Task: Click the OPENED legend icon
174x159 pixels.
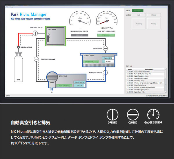Action: coord(113,115)
